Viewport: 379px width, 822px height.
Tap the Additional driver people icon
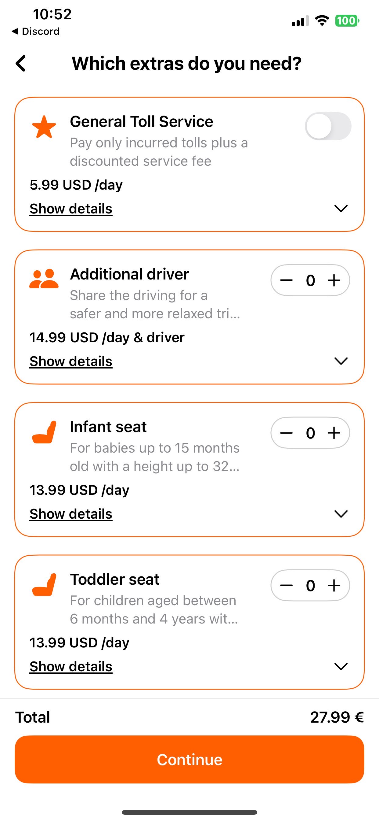(x=44, y=279)
